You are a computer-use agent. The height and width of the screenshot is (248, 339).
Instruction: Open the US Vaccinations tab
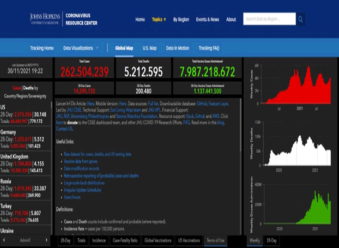pos(189,240)
